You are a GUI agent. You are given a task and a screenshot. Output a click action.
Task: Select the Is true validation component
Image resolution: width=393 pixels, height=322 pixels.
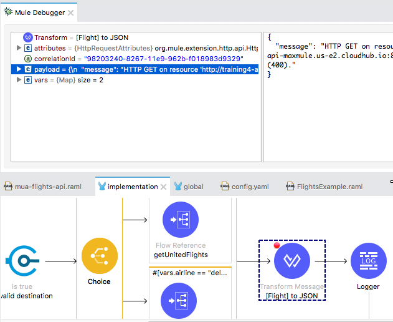22,261
